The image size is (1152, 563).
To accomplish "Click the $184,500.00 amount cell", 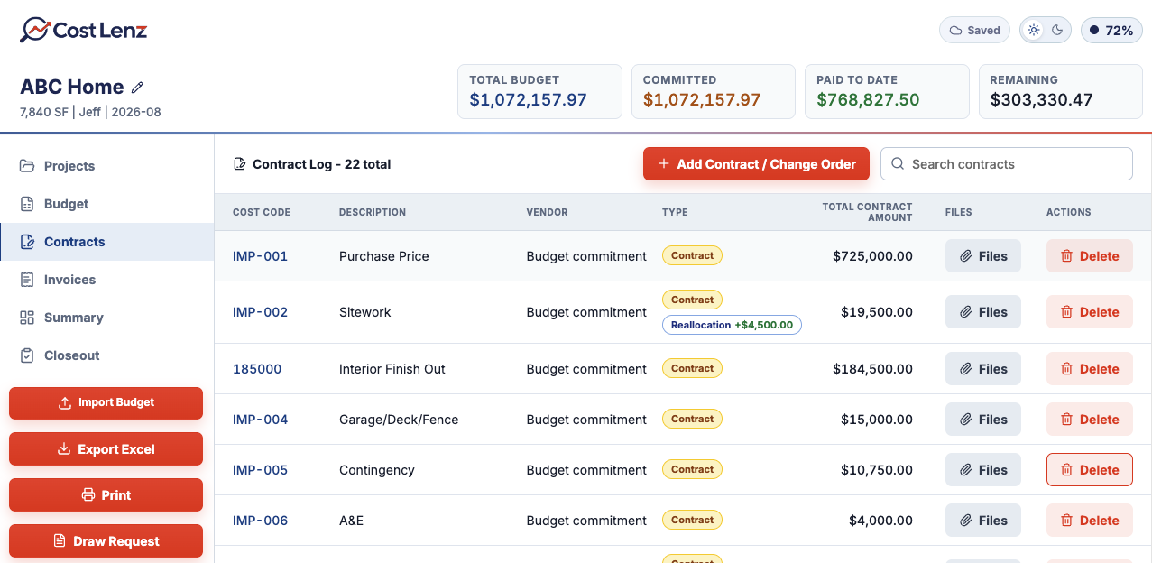I will click(872, 369).
